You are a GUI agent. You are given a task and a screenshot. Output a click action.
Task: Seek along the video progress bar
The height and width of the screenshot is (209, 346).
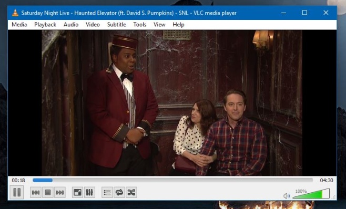[173, 180]
